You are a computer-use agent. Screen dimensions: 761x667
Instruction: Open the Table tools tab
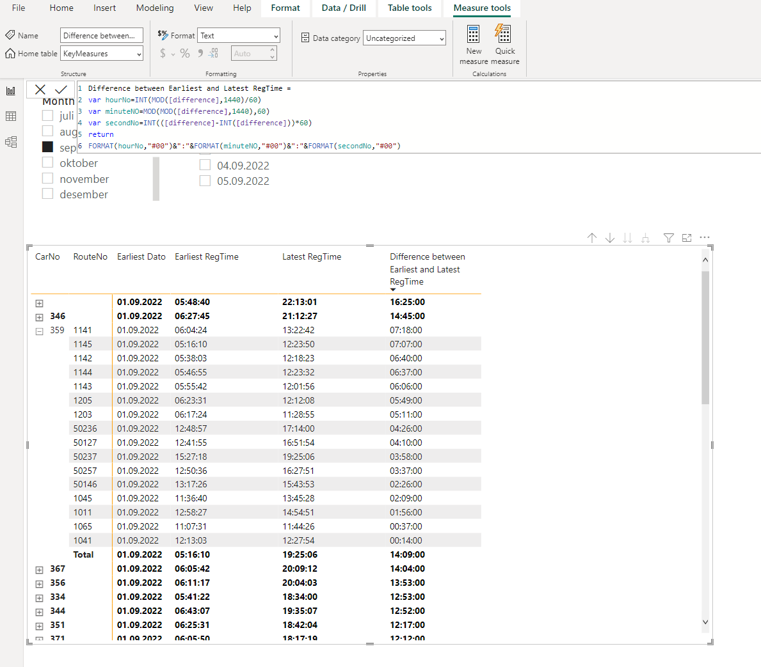[x=410, y=8]
